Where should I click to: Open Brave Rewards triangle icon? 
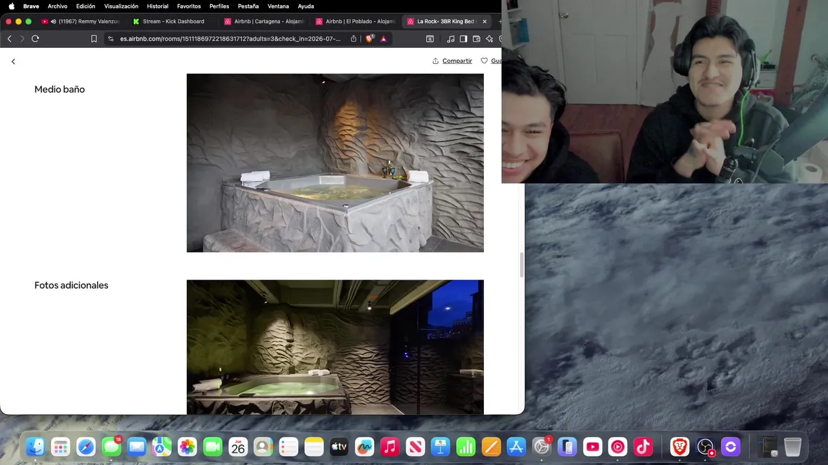[383, 39]
